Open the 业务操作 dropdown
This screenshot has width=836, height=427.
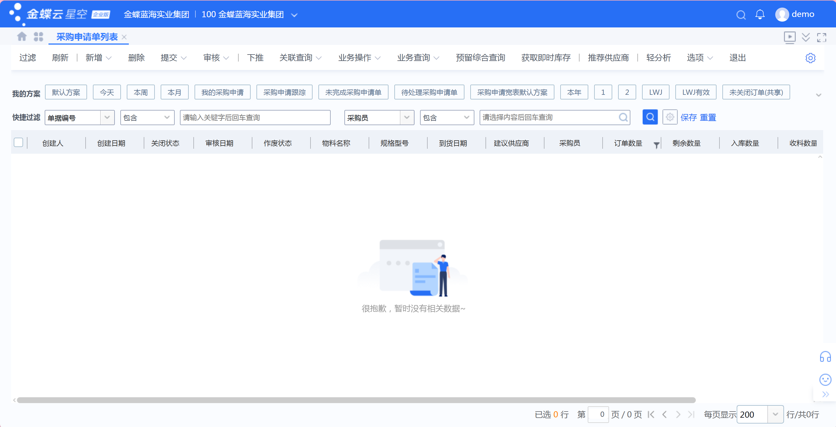tap(359, 58)
